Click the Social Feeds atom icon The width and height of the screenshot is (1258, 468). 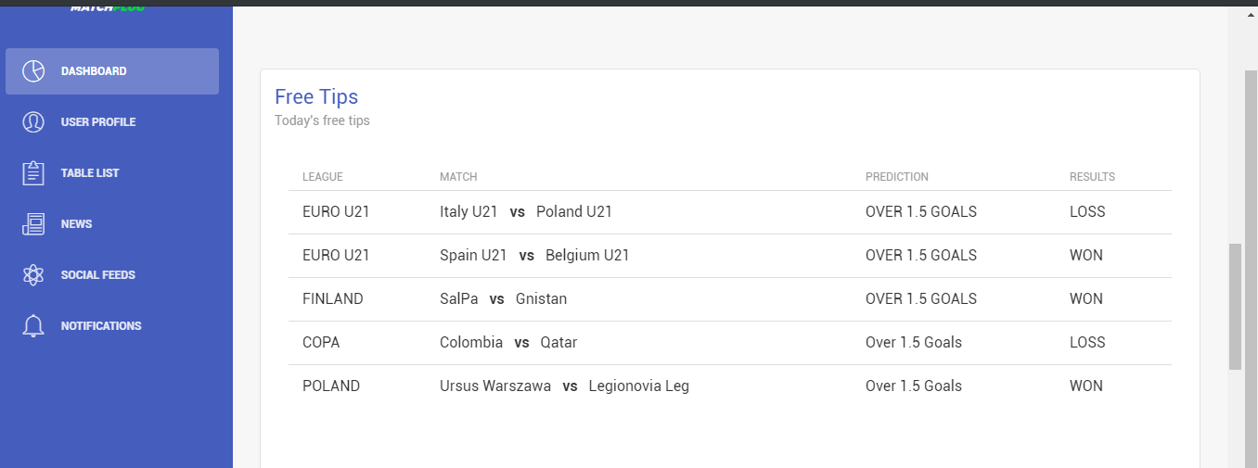pyautogui.click(x=33, y=275)
